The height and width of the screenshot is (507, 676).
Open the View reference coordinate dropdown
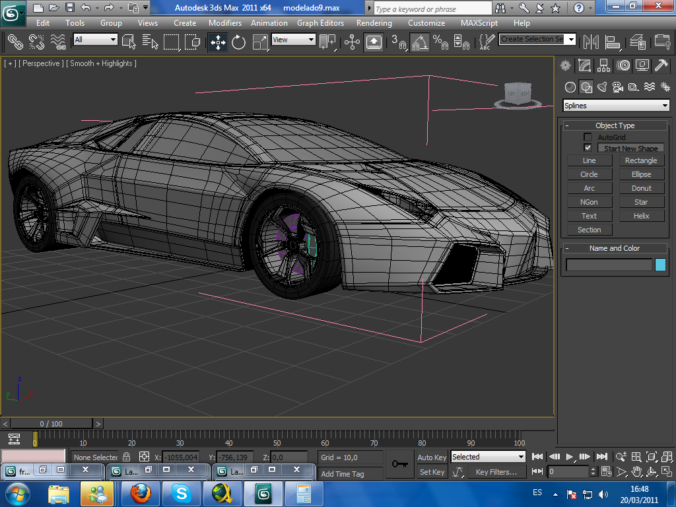click(294, 40)
